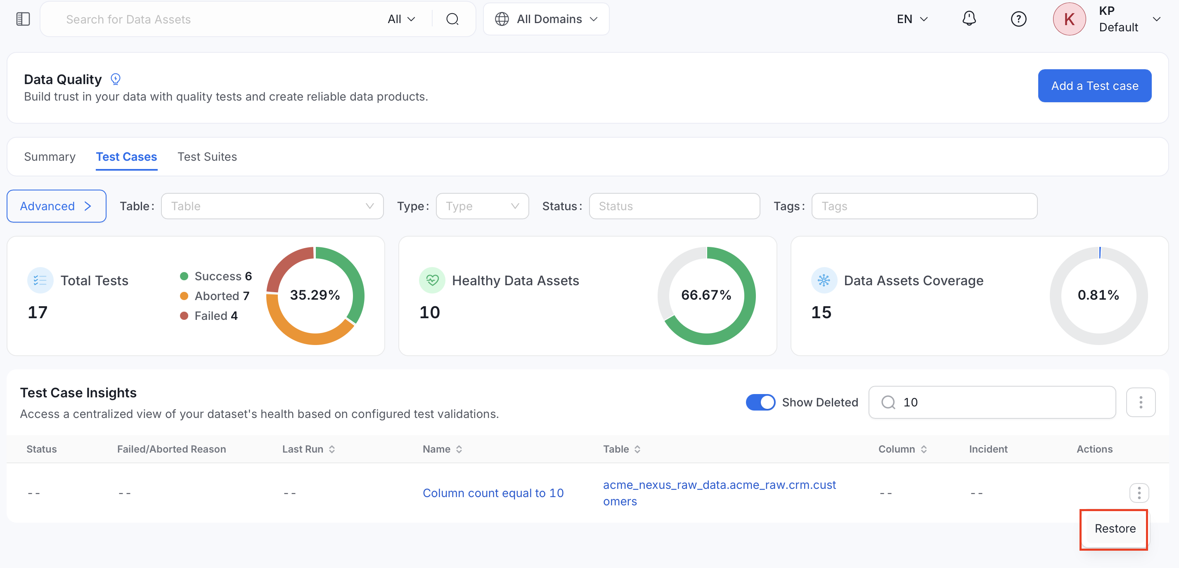Click the Tags filter field

(924, 206)
